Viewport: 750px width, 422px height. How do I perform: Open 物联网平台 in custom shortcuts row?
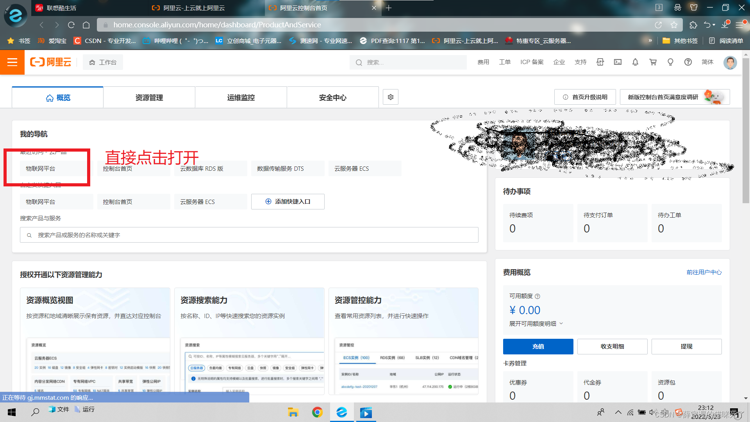click(56, 202)
